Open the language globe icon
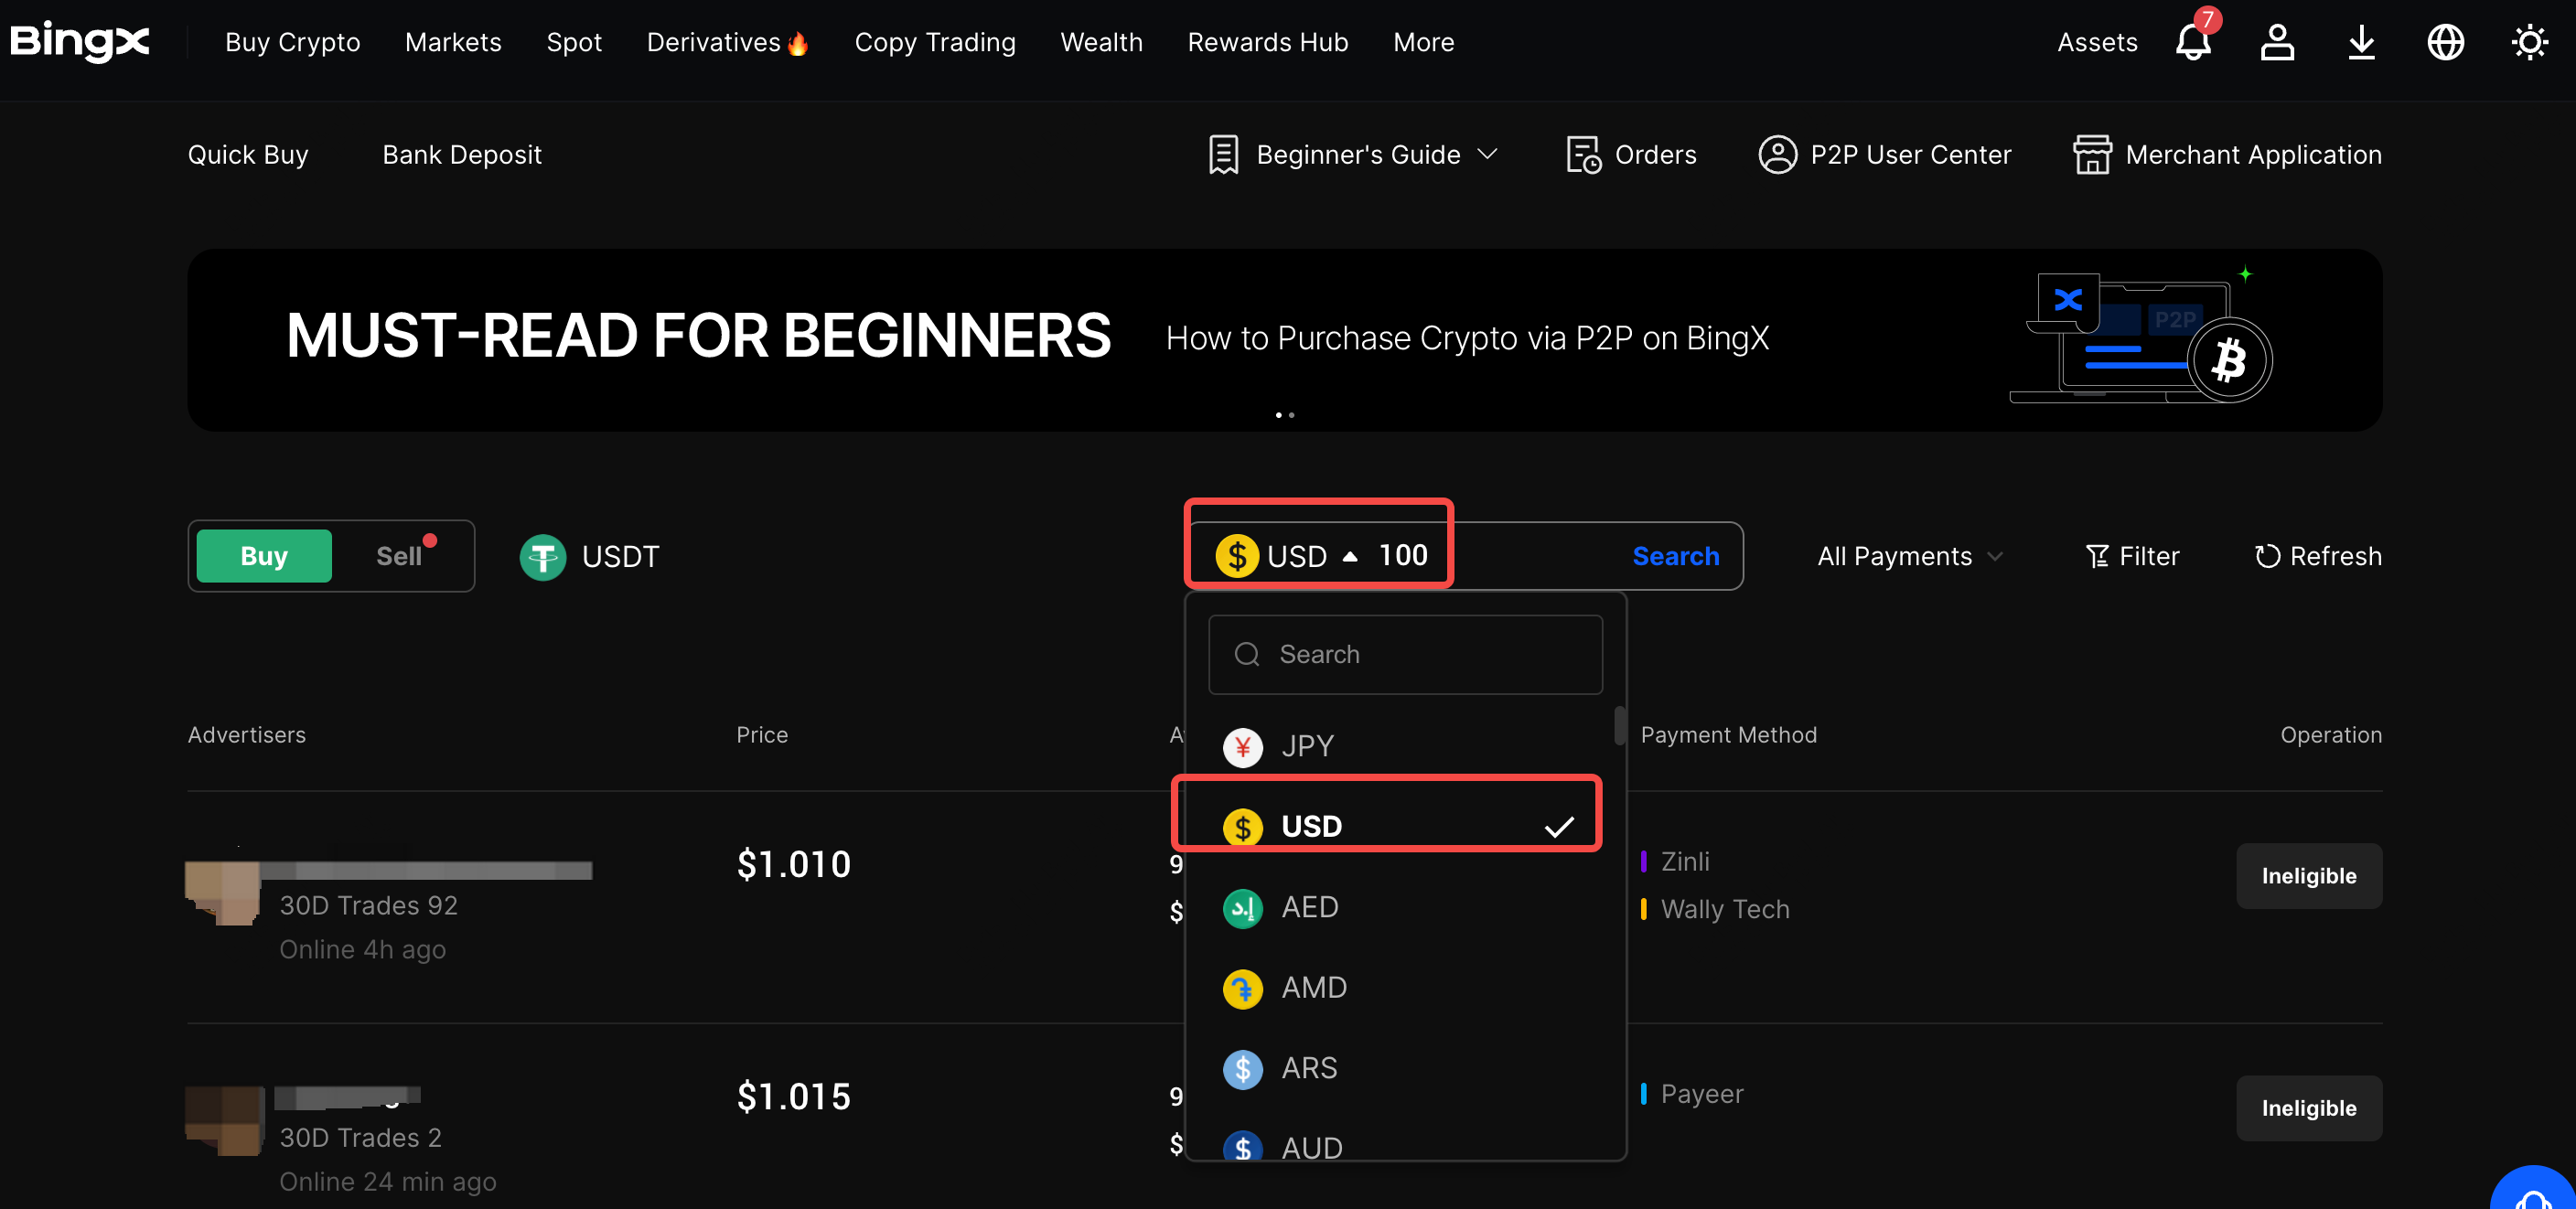 coord(2445,42)
